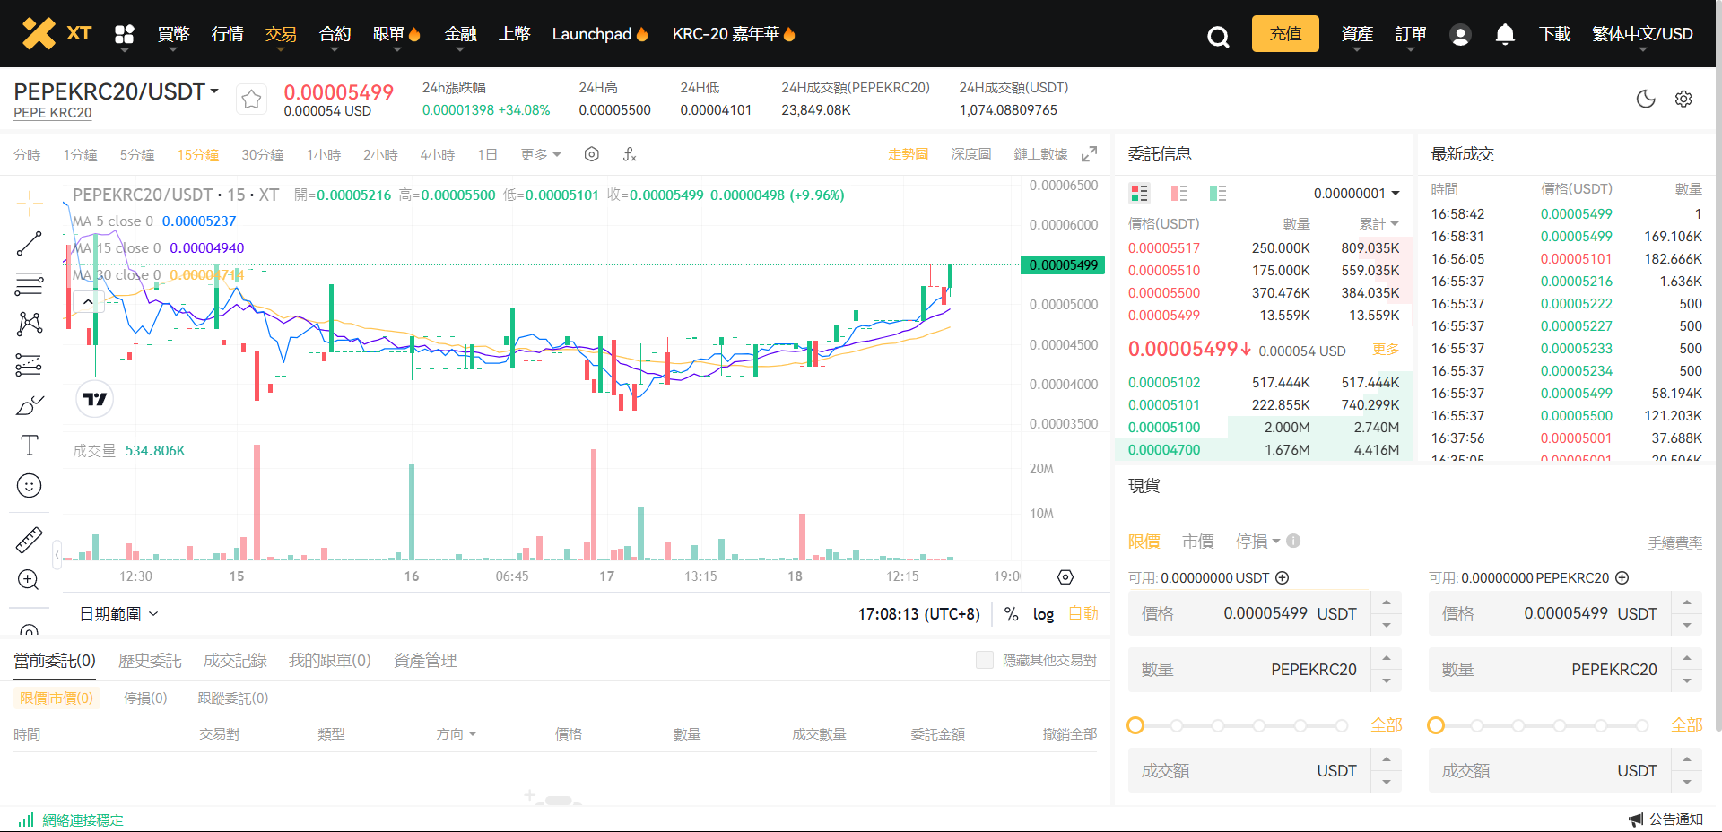
Task: Open the stop-loss order type dropdown
Action: pos(1257,541)
